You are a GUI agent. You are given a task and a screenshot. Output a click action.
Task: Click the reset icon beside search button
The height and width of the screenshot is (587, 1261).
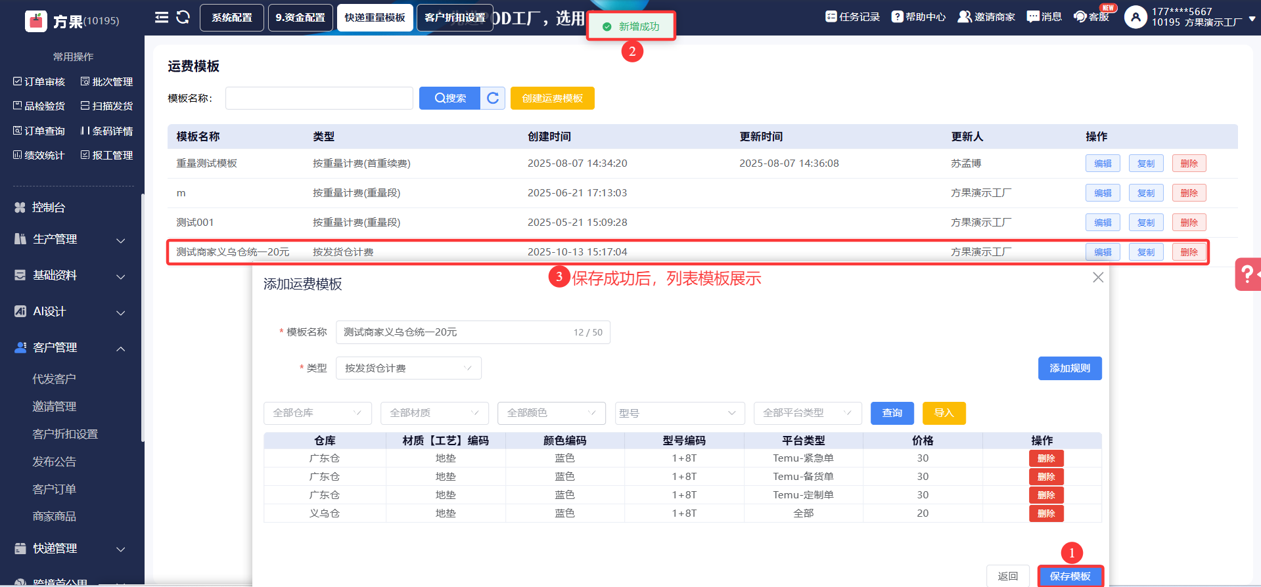coord(492,98)
